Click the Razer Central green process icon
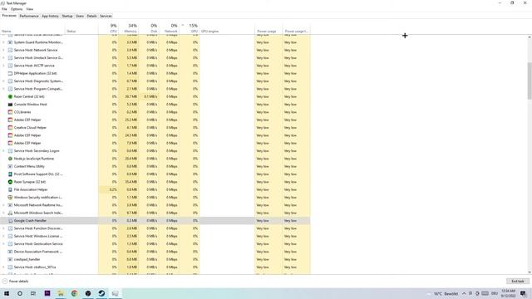532x299 pixels. 10,96
